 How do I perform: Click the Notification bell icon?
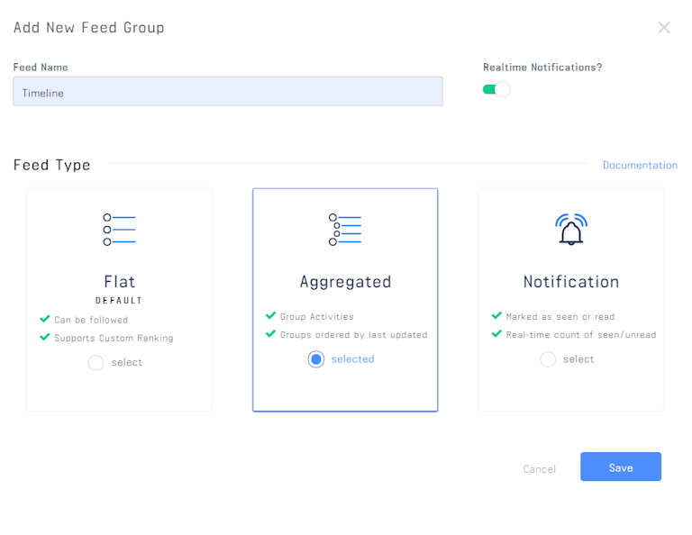[571, 230]
